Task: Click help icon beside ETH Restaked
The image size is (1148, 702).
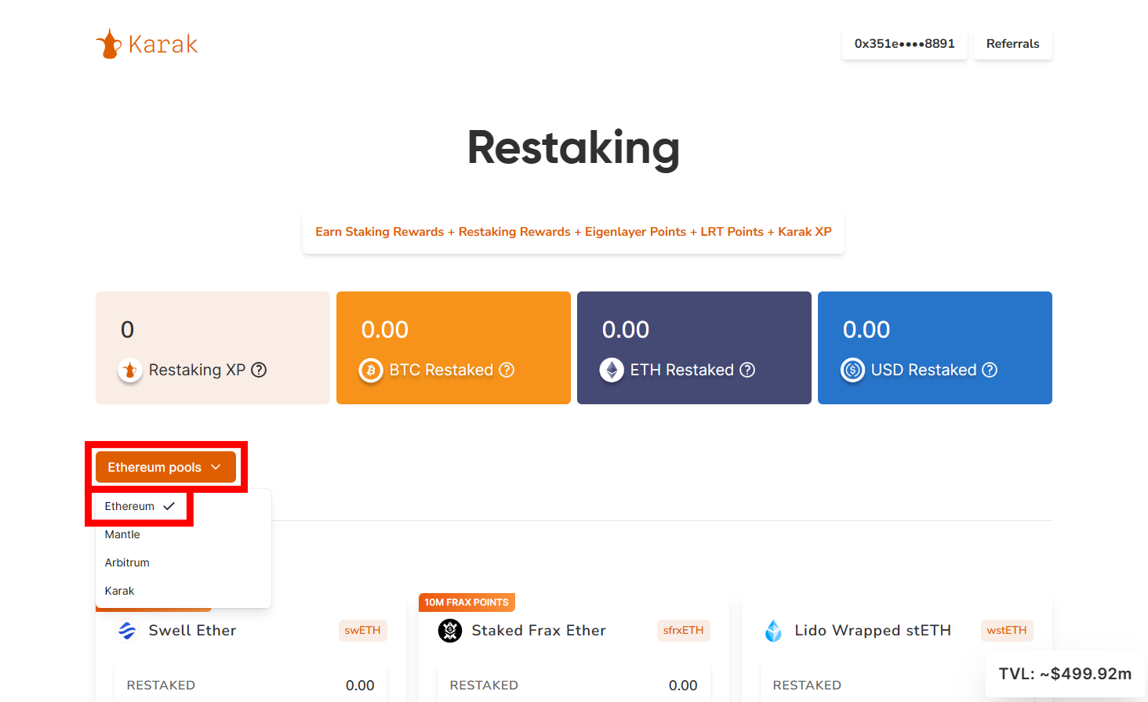Action: coord(747,370)
